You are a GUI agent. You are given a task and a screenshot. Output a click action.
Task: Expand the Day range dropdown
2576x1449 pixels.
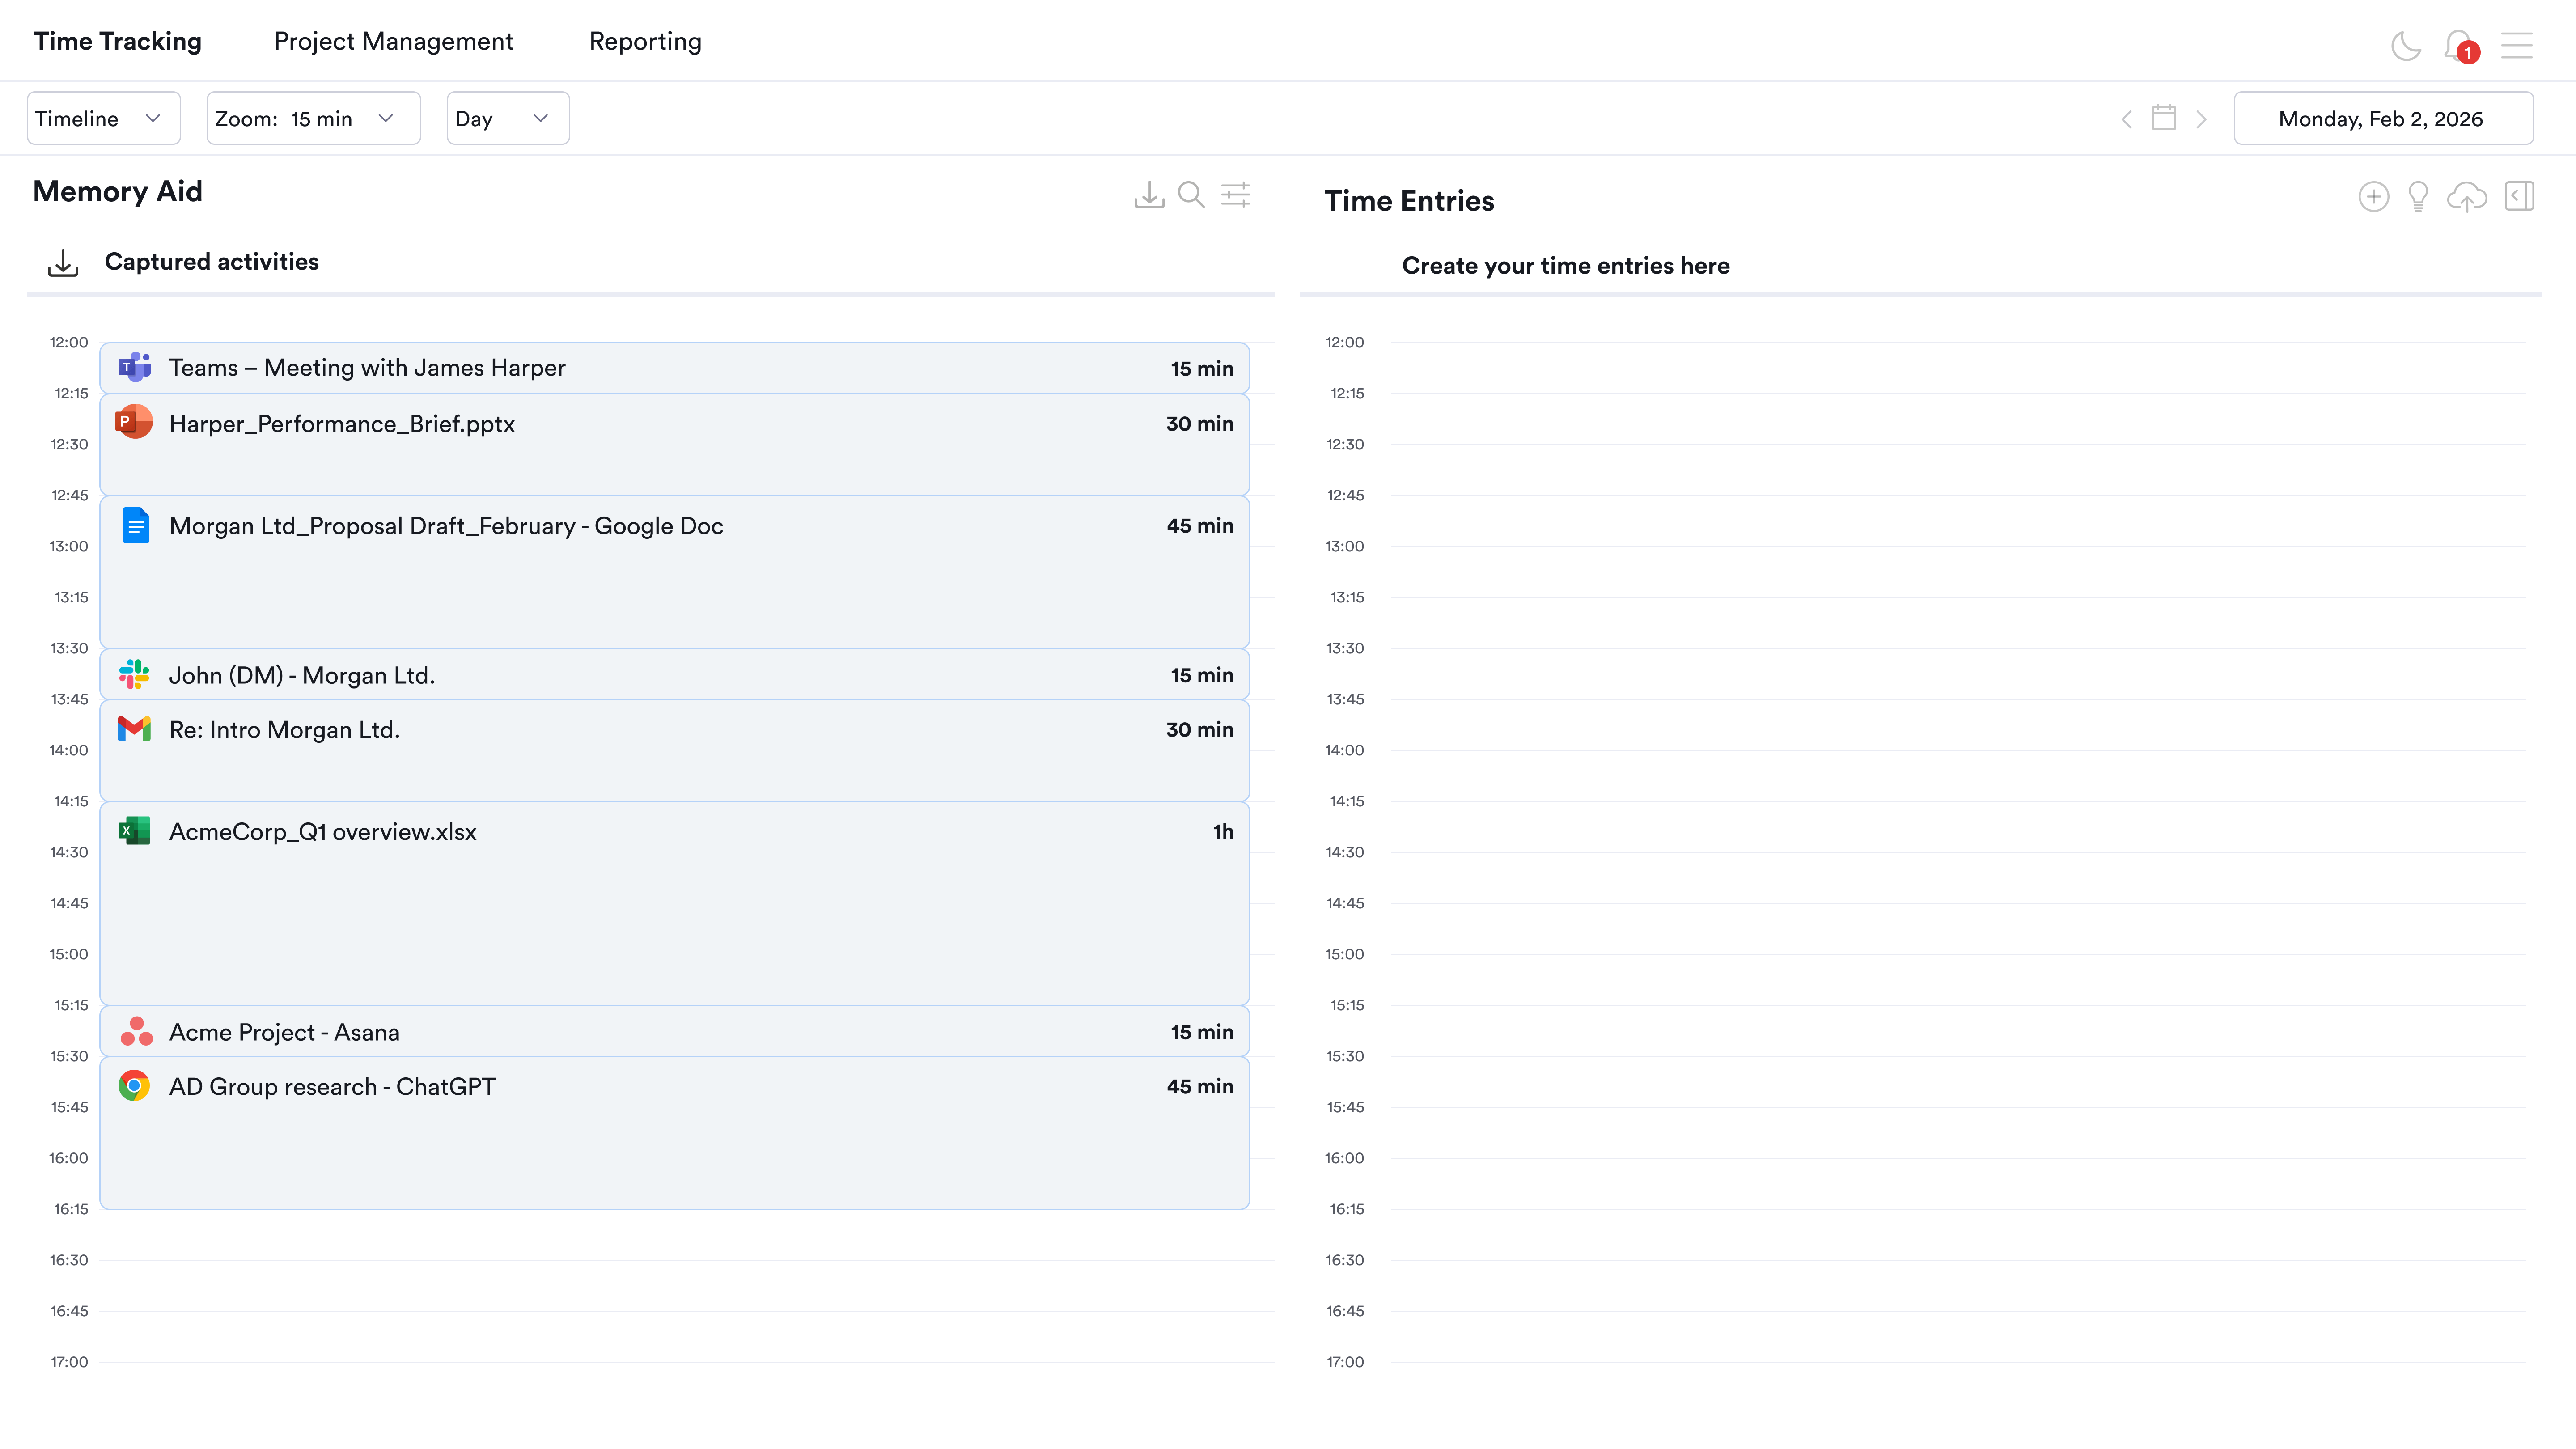click(x=507, y=119)
